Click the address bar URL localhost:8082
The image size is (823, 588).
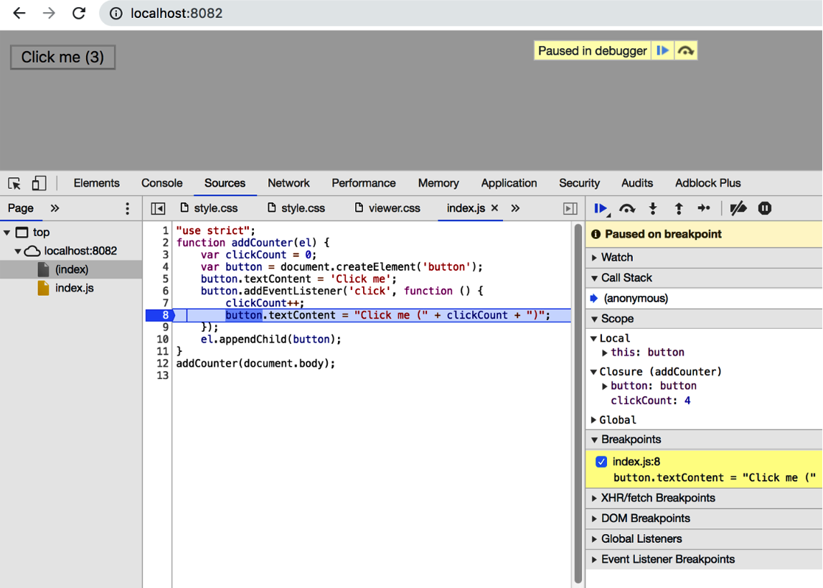[x=177, y=13]
